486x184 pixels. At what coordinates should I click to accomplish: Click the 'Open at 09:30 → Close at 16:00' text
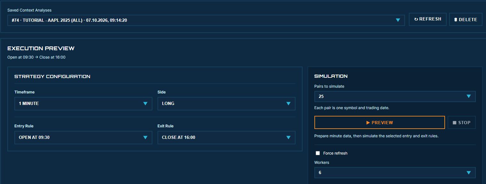[x=36, y=57]
